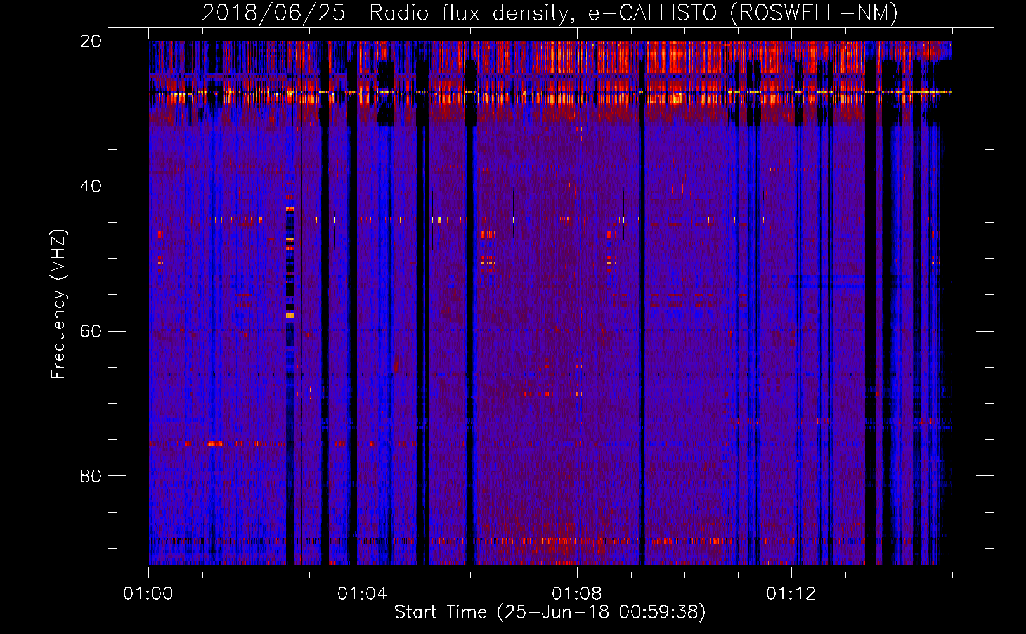Screen dimensions: 1026x634
Task: Click the '60' frequency tick label
Action: [x=91, y=332]
